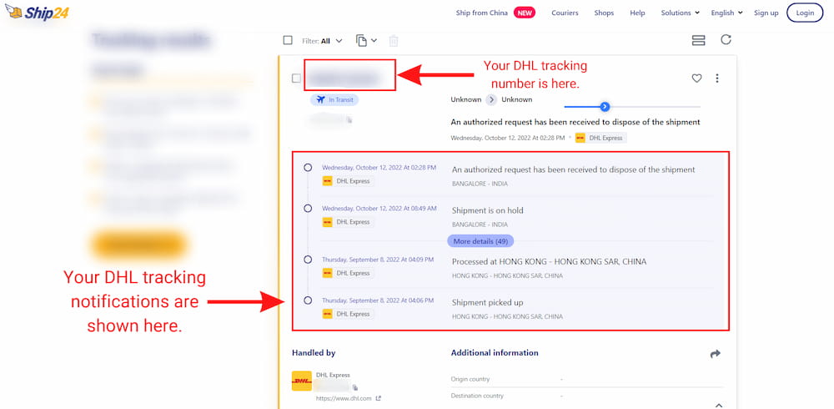Select the Shipment is on hold marker

(308, 208)
